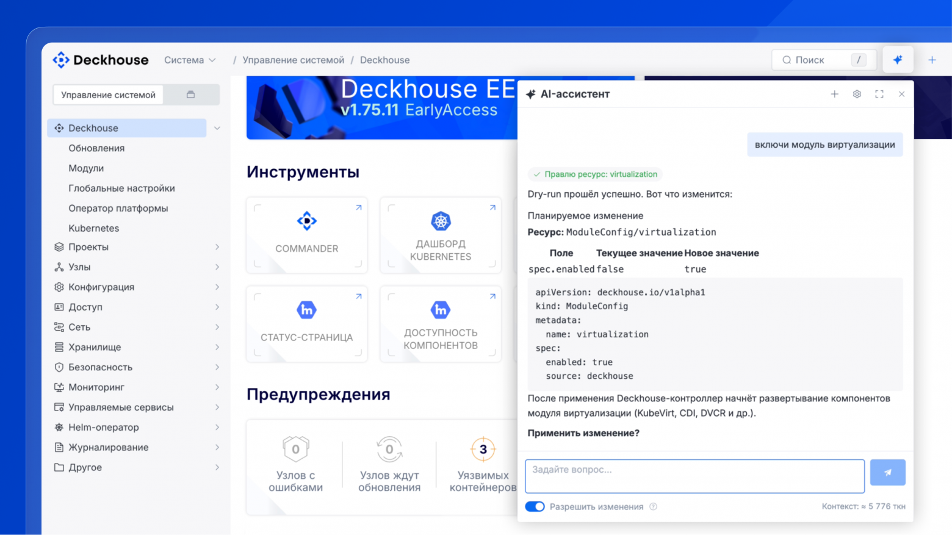Open the COMMANDER tool card
This screenshot has height=535, width=952.
coord(307,235)
